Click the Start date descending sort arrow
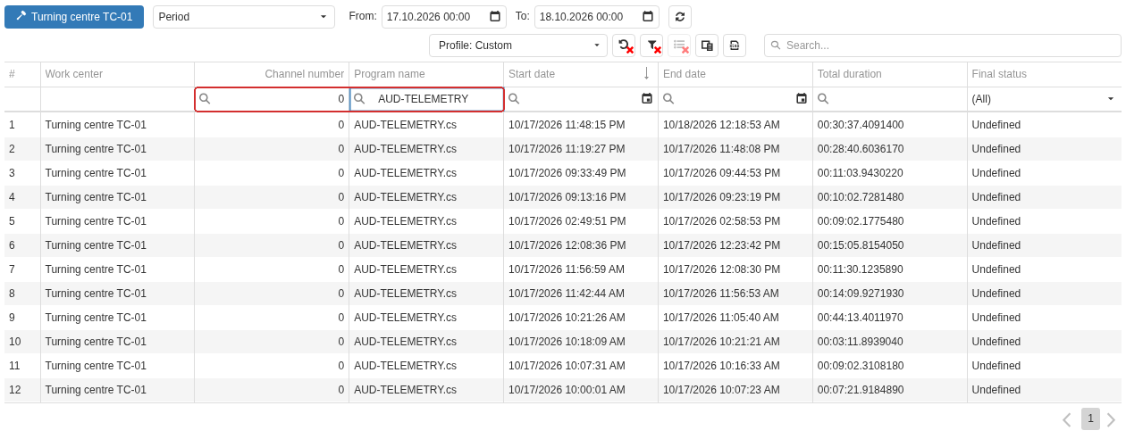 point(646,74)
